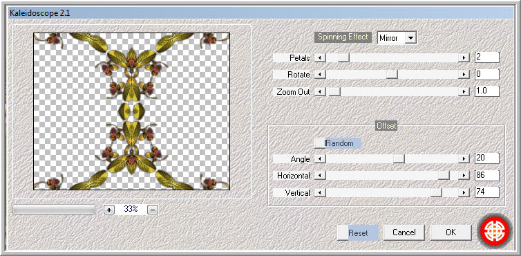Confirm with the OK button
The width and height of the screenshot is (521, 256).
point(451,232)
